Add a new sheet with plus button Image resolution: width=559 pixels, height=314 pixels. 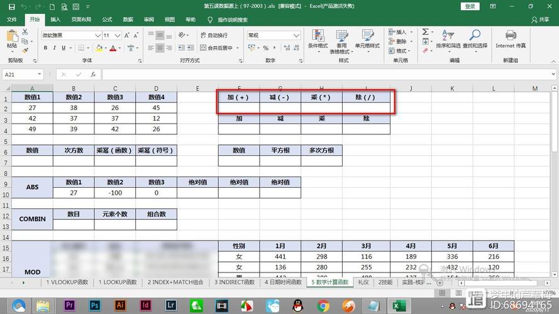[x=440, y=283]
